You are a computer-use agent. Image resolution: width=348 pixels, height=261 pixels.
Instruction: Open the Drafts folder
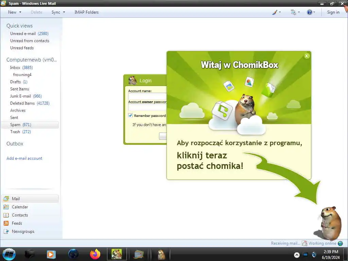pos(19,82)
